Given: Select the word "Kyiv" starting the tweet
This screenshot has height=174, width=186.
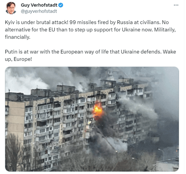Looking at the screenshot, I should [x=10, y=22].
